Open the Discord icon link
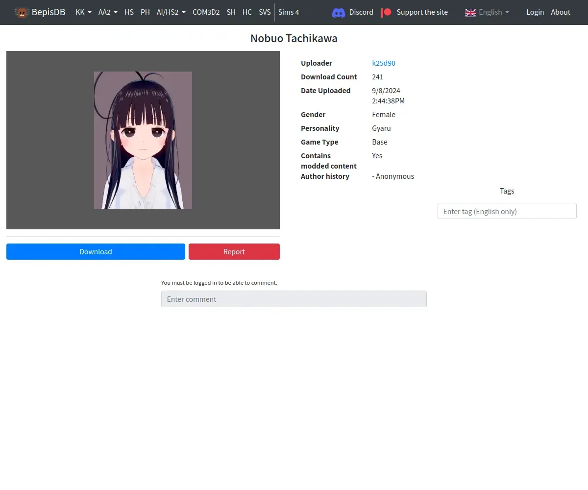 point(339,12)
